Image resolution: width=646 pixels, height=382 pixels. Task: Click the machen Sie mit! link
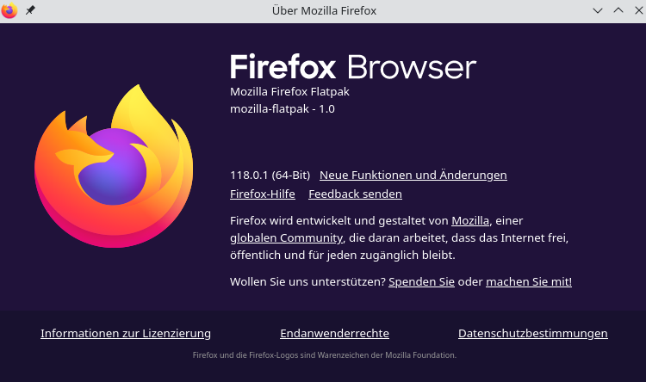529,282
